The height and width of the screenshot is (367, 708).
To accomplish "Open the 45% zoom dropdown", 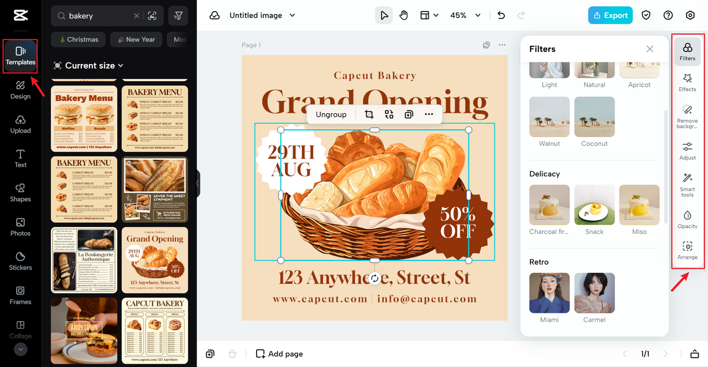I will tap(465, 15).
